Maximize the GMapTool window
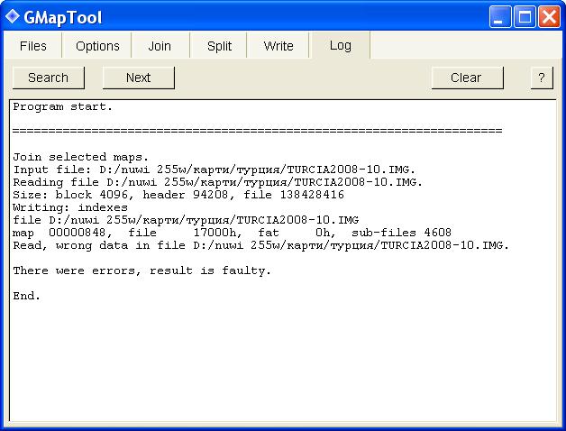This screenshot has width=566, height=431. (525, 16)
